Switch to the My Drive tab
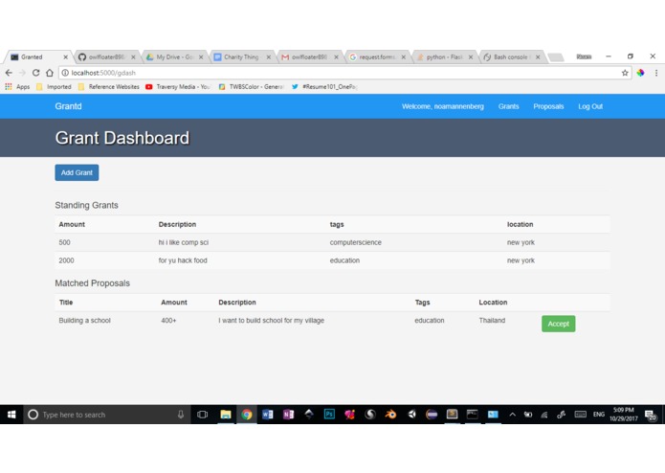The image size is (665, 473). coord(174,56)
